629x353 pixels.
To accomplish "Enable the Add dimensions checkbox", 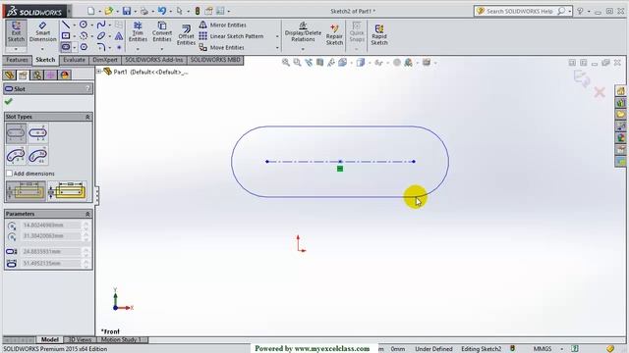I will click(9, 174).
